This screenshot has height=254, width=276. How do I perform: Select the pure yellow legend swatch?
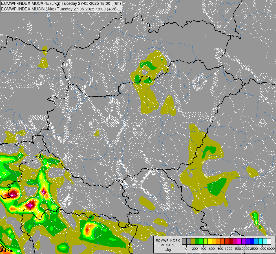pyautogui.click(x=210, y=242)
